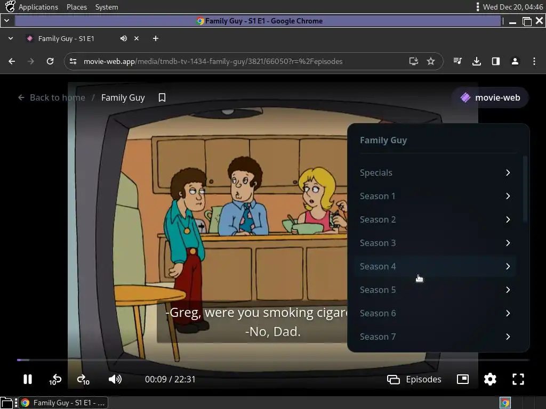Seek on the video progress bar

[x=273, y=360]
